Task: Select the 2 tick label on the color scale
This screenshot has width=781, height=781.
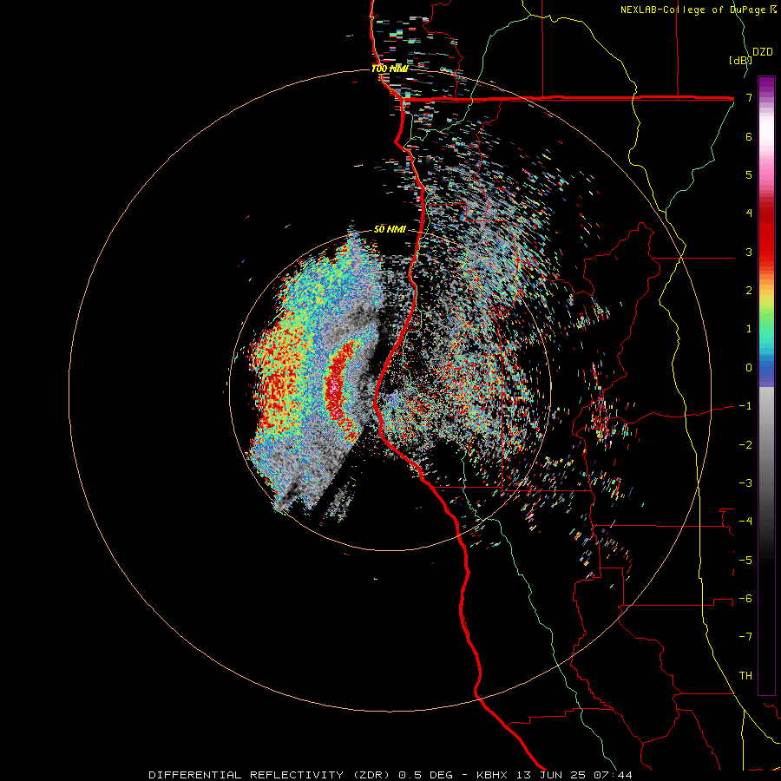Action: tap(749, 291)
